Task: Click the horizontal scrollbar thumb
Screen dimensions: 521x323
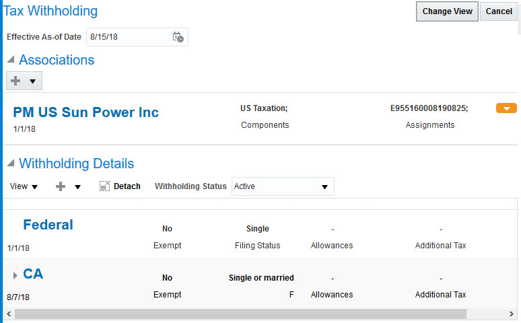Action: coord(240,314)
